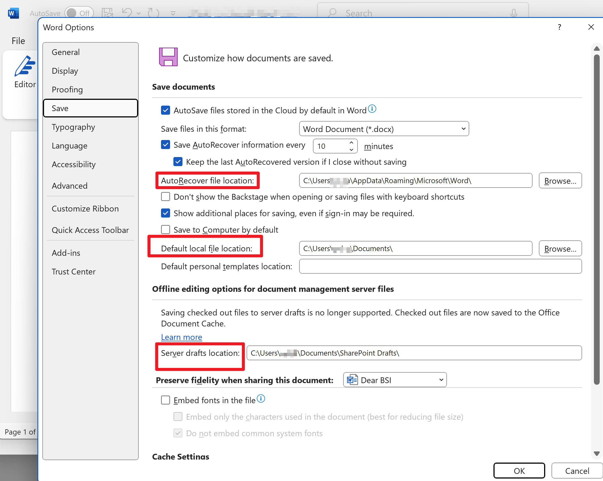
Task: Click info icon next to Embed fonts
Action: tap(261, 398)
